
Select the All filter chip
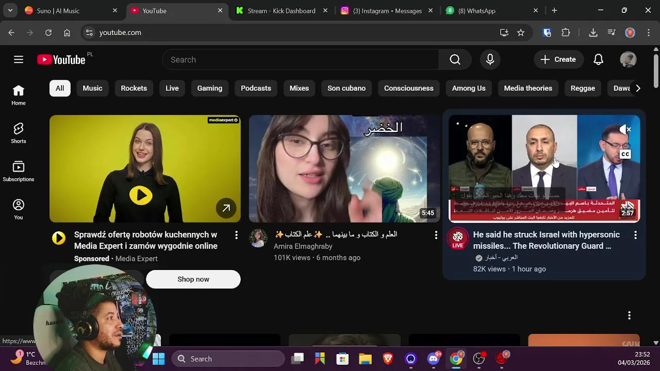click(60, 88)
